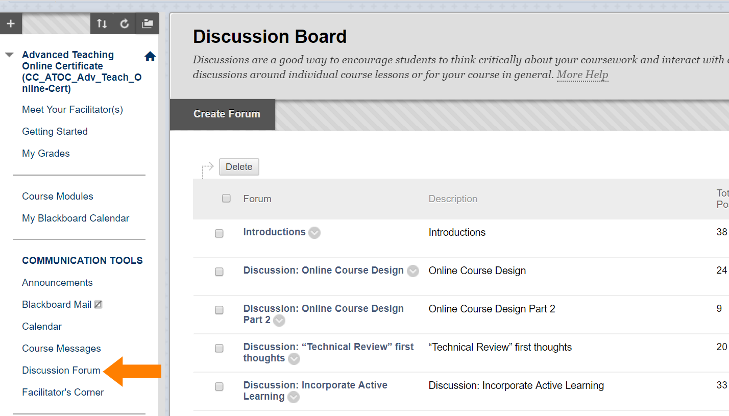This screenshot has width=729, height=416.
Task: Open Announcements menu item
Action: pos(57,283)
